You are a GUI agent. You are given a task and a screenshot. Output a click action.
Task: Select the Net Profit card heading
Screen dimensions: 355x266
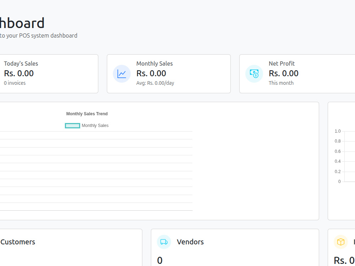point(282,63)
